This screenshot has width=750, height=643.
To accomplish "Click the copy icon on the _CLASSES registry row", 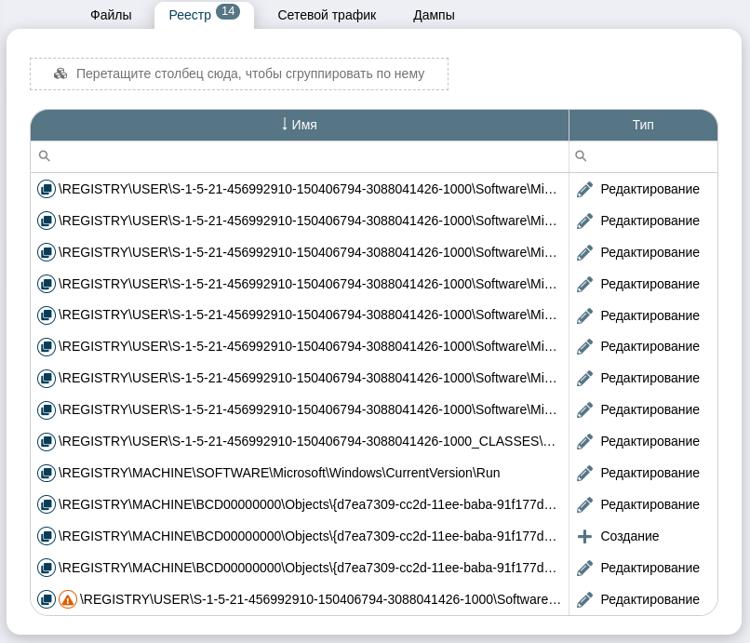I will coord(46,441).
